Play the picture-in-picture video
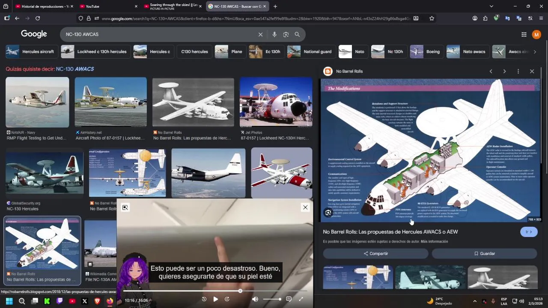 (215, 299)
